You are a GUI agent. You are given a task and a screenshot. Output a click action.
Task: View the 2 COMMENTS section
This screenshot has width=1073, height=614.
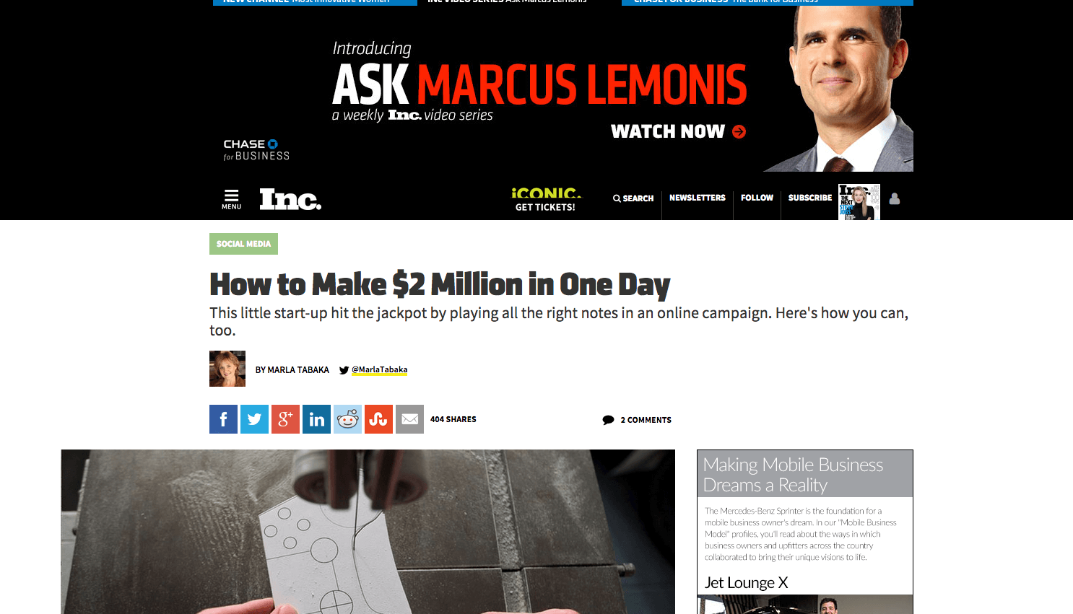(638, 420)
